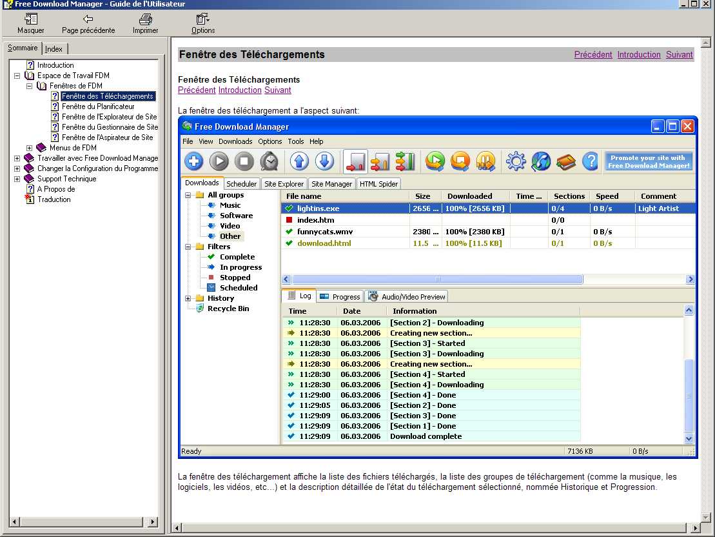Screen dimensions: 715x537
Task: Expand the Support Technique node
Action: (x=17, y=179)
